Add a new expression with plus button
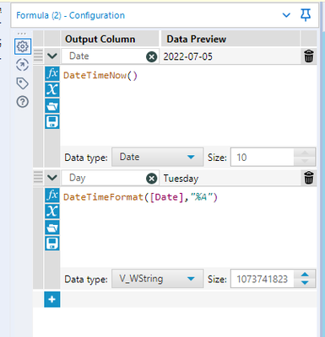325x337 pixels. [52, 299]
